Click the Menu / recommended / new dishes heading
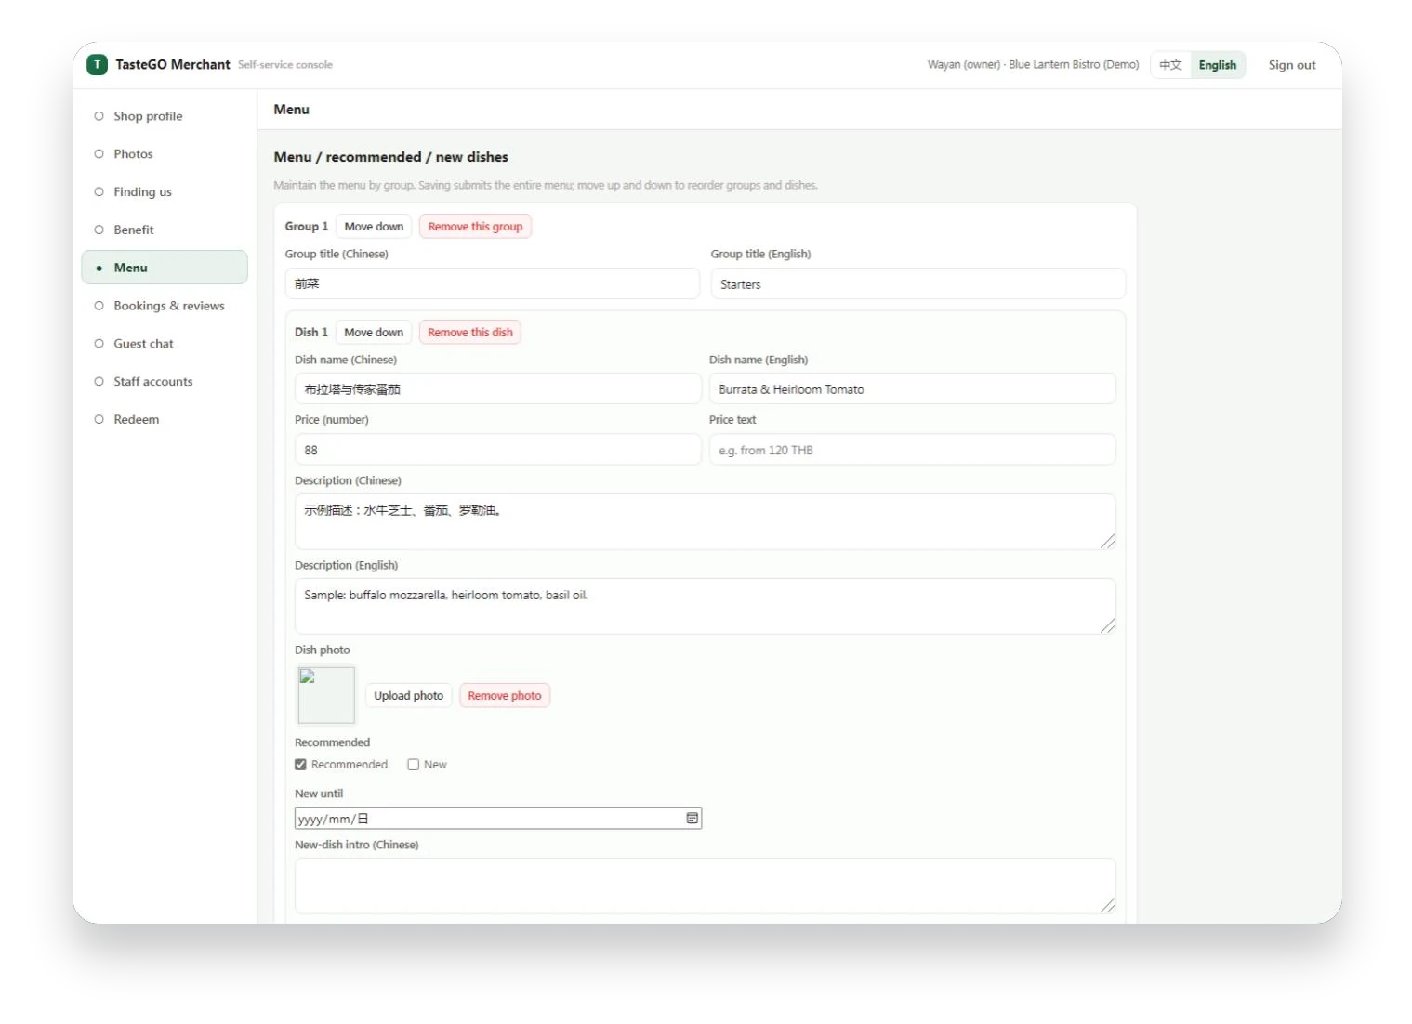 point(390,157)
